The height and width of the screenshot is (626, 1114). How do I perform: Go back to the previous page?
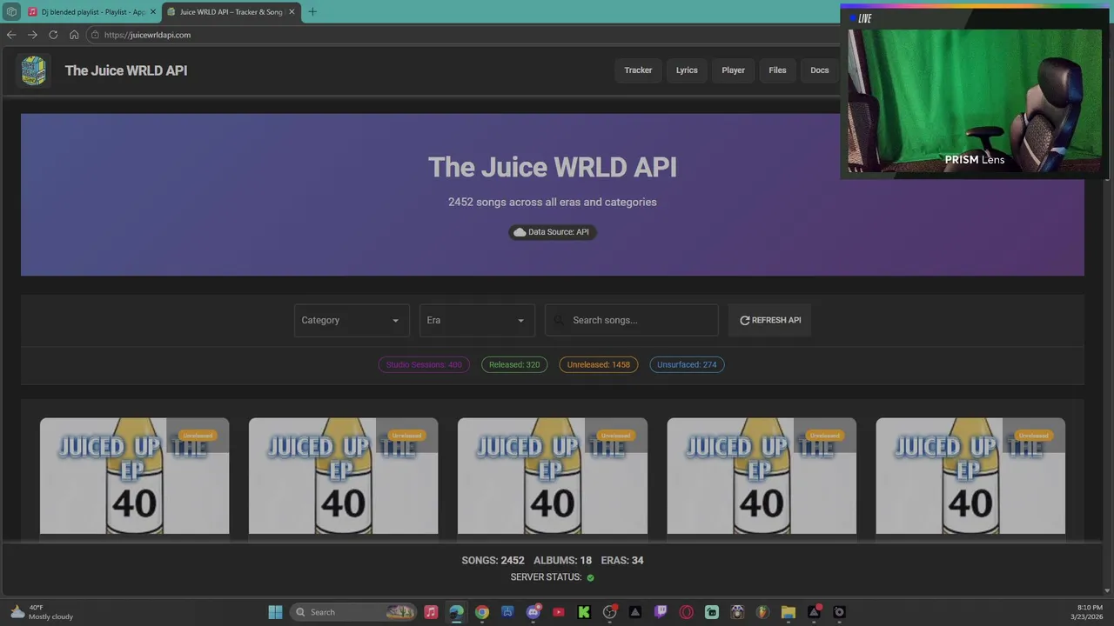(10, 35)
